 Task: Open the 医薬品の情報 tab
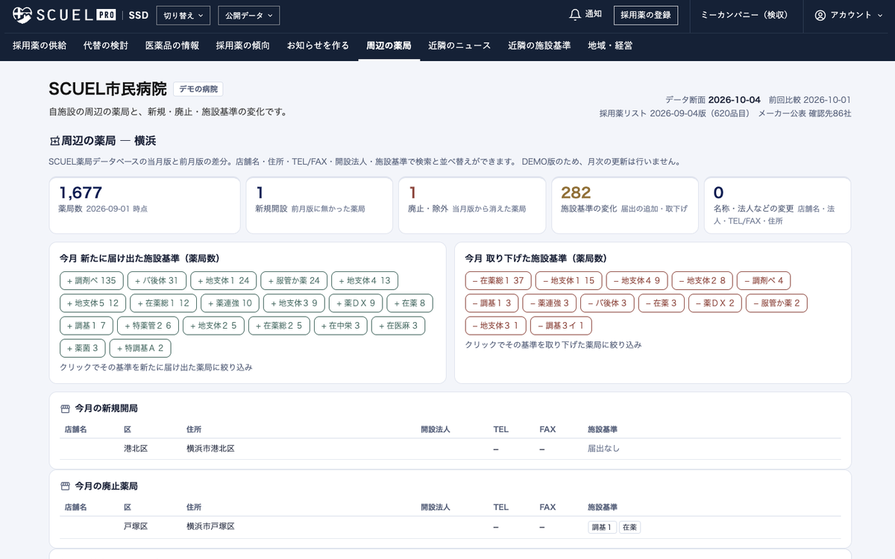(x=172, y=45)
